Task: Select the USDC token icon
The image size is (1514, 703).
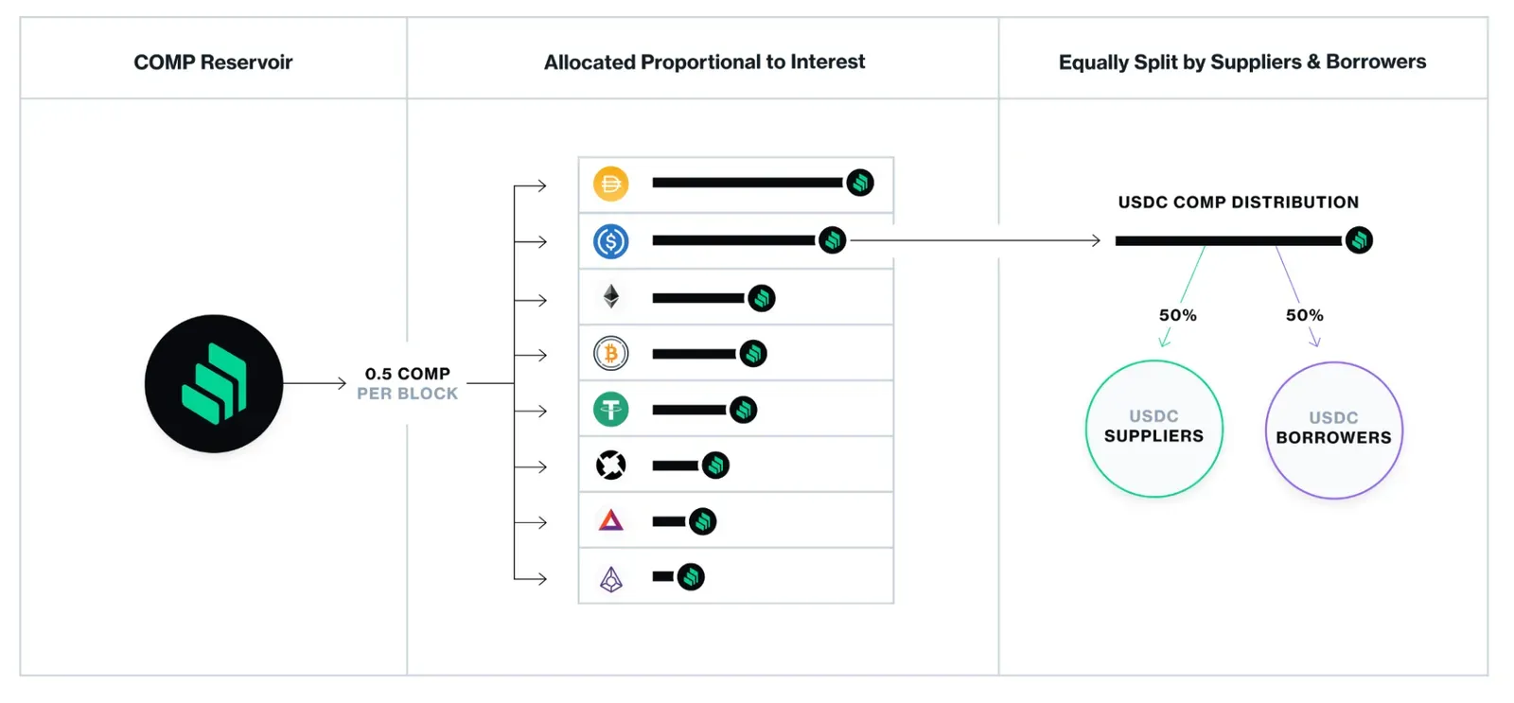Action: pos(611,241)
